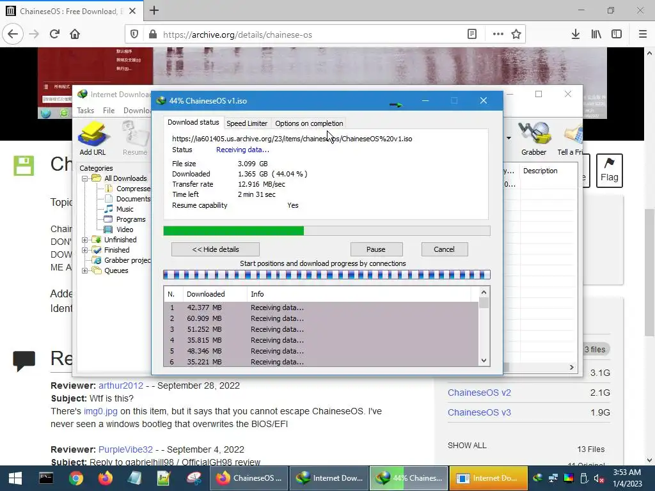Open Firefox downloads panel
Image resolution: width=655 pixels, height=491 pixels.
(576, 35)
